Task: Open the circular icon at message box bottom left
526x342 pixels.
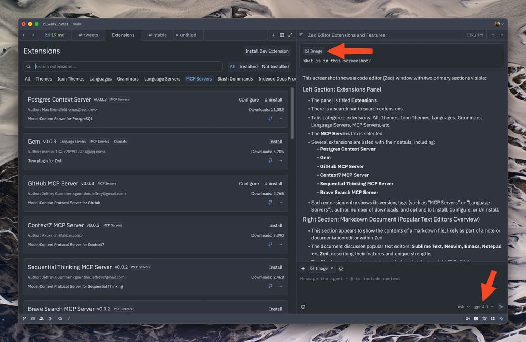Action: click(x=303, y=307)
